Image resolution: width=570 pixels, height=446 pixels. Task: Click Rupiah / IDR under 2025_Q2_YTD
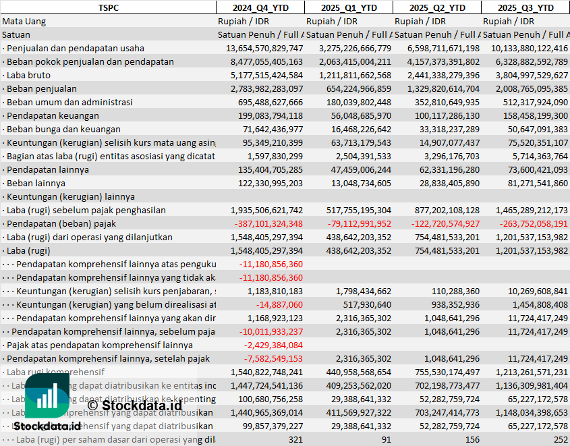point(420,22)
